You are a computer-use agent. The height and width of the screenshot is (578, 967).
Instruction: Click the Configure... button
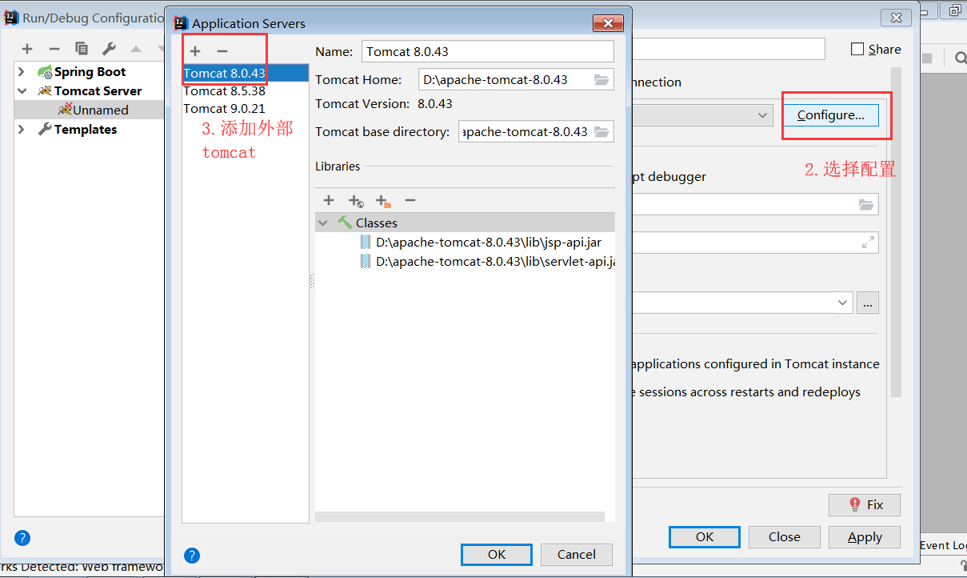click(830, 115)
